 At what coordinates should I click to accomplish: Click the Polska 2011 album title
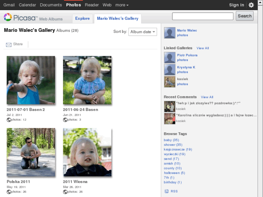point(18,182)
